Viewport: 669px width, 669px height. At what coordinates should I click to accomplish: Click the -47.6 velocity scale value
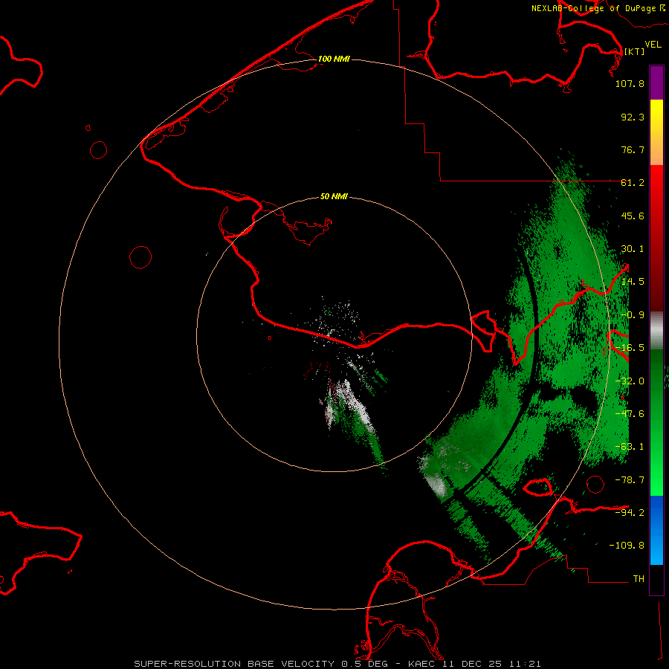click(630, 414)
